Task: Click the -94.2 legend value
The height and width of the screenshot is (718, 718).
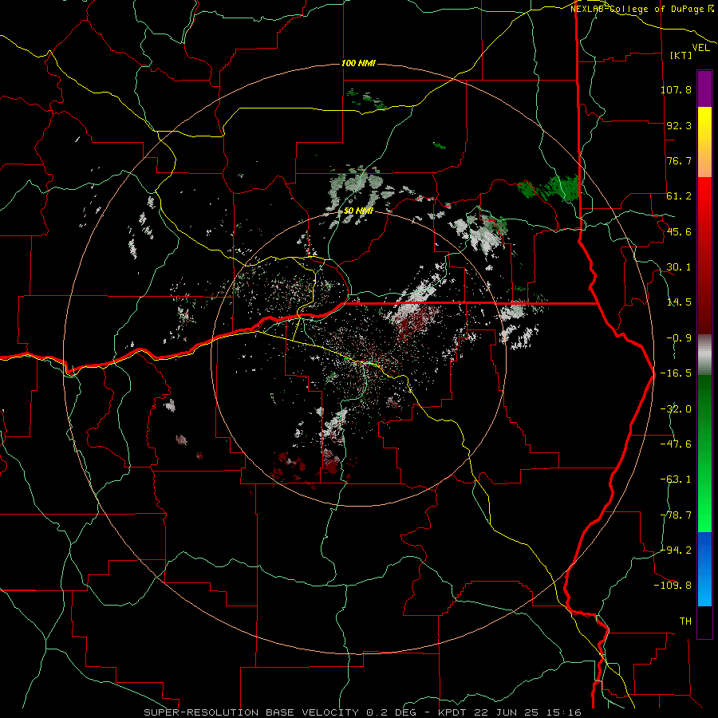Action: [676, 550]
